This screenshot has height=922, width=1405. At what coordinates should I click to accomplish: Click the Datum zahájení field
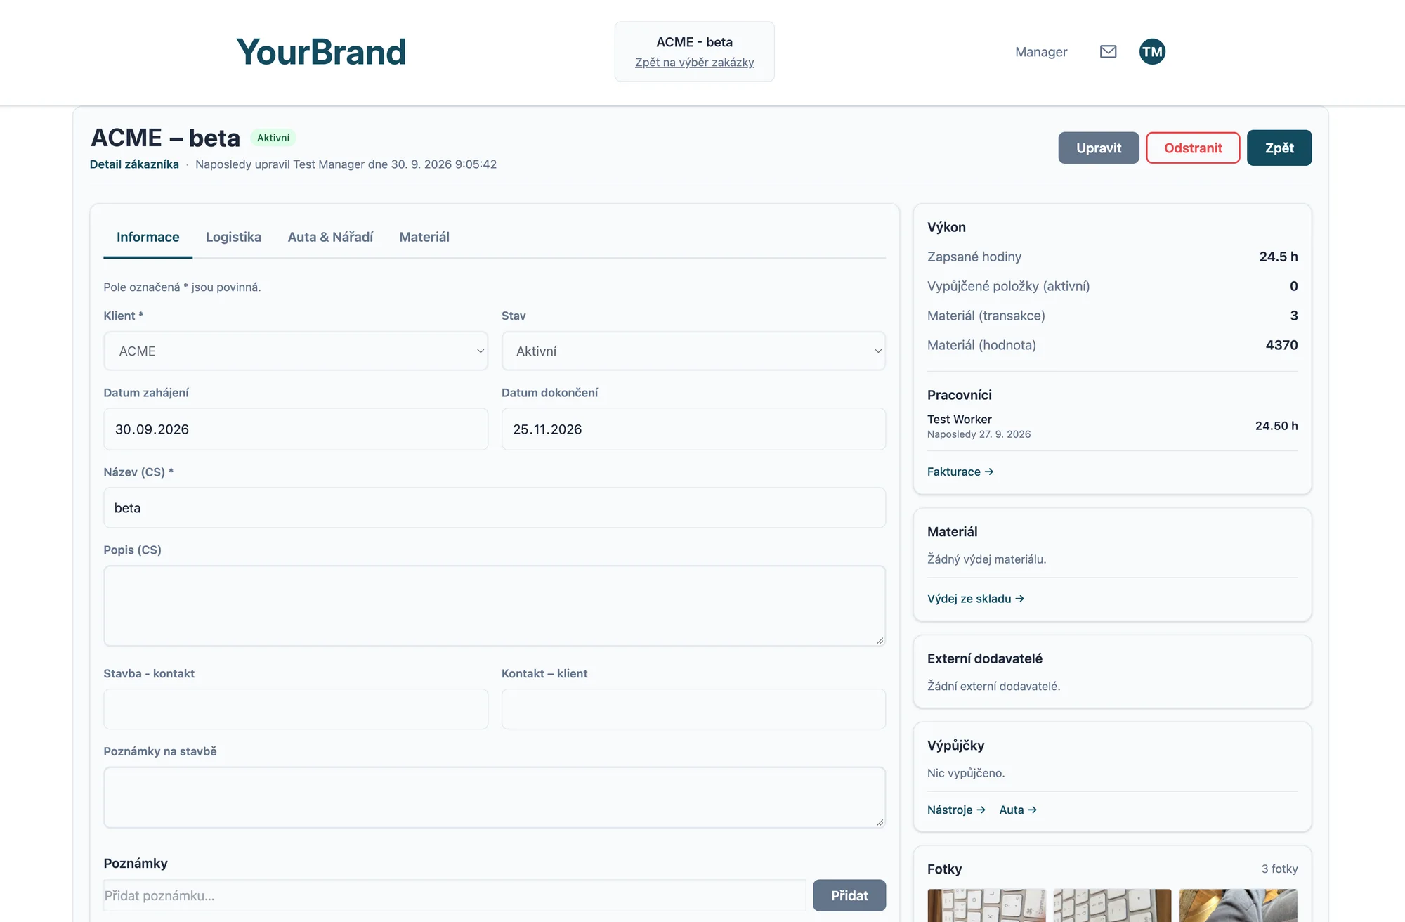coord(296,429)
